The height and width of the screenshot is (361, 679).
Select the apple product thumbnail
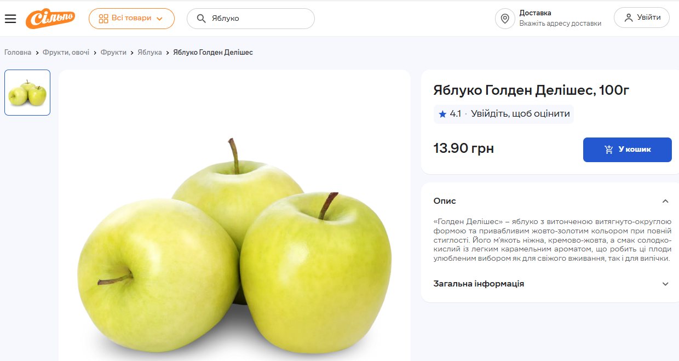click(x=27, y=93)
